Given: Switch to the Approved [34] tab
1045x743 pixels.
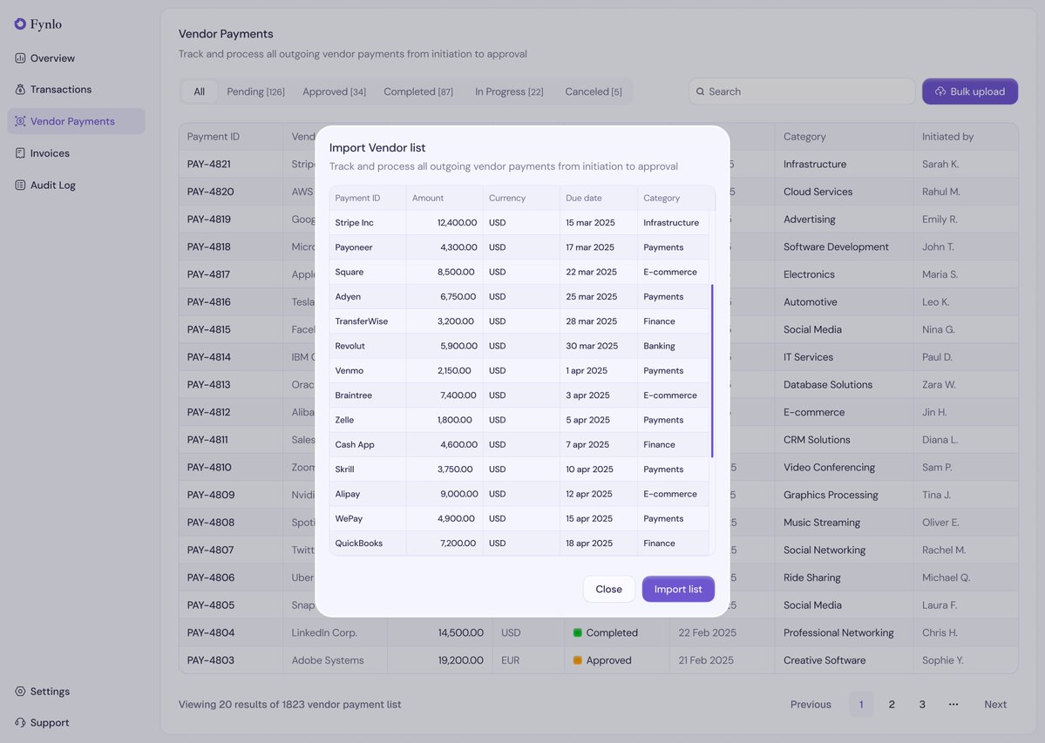Looking at the screenshot, I should [x=334, y=91].
